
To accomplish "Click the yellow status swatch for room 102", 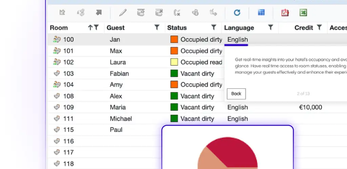I will tap(174, 62).
